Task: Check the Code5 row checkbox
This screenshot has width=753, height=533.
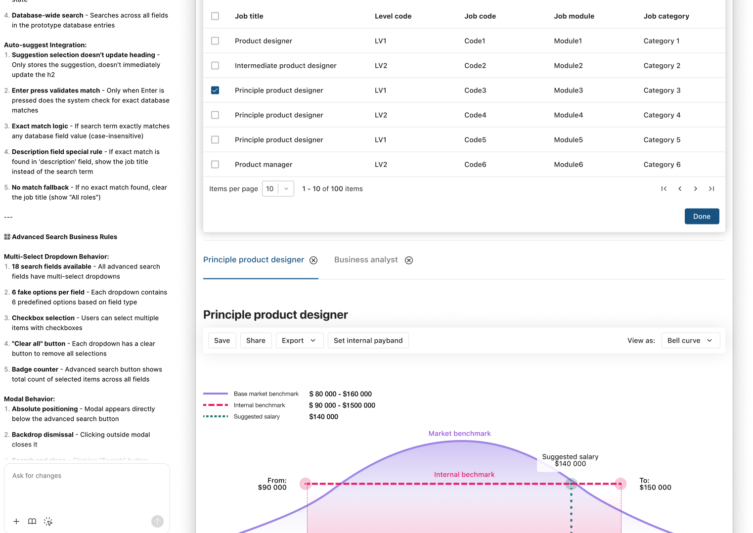Action: pyautogui.click(x=215, y=139)
